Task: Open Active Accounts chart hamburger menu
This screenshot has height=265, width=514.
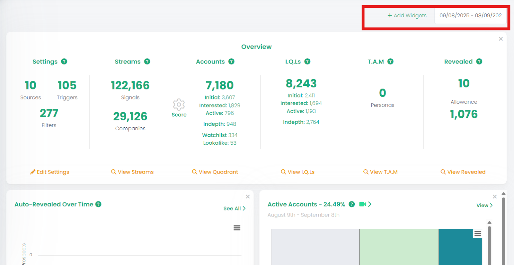Action: (x=478, y=234)
